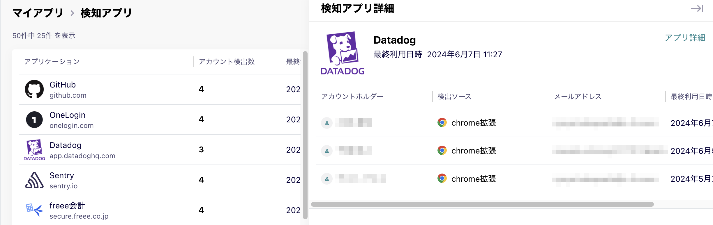Click the メールアドレス column header
The height and width of the screenshot is (225, 713).
click(x=578, y=97)
